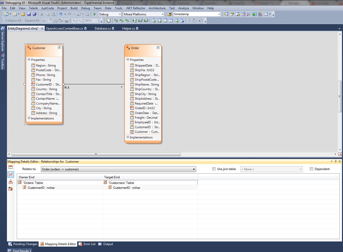Viewport: 343px width, 252px height.
Task: Select the OrderID : Int32 property
Action: pos(142,108)
